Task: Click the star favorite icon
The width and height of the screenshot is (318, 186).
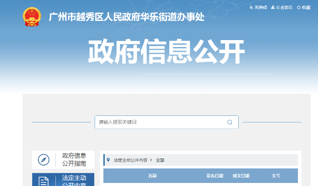Action: click(x=298, y=7)
